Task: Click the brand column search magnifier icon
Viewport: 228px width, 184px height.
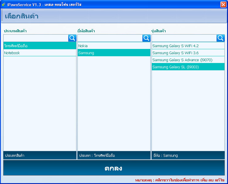Action: pos(146,38)
